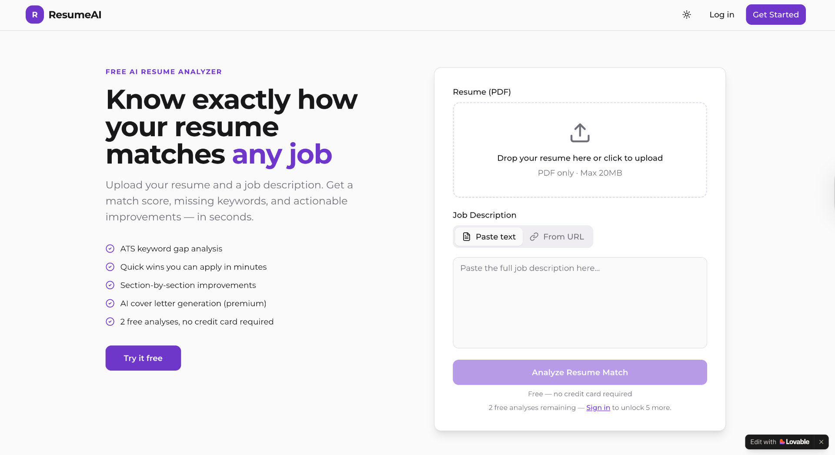Click checkmark icon beside AI cover letter generation
Image resolution: width=835 pixels, height=455 pixels.
point(110,304)
